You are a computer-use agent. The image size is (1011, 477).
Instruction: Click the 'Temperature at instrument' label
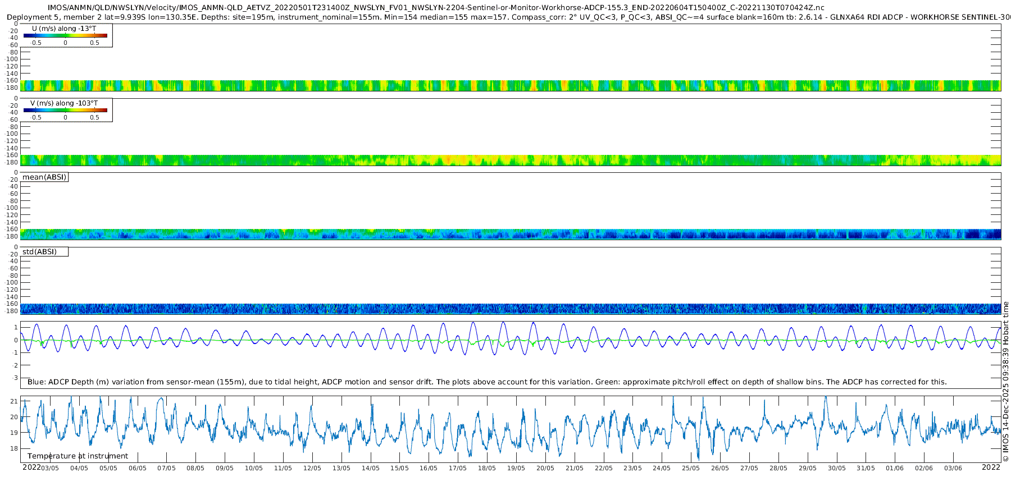(78, 456)
